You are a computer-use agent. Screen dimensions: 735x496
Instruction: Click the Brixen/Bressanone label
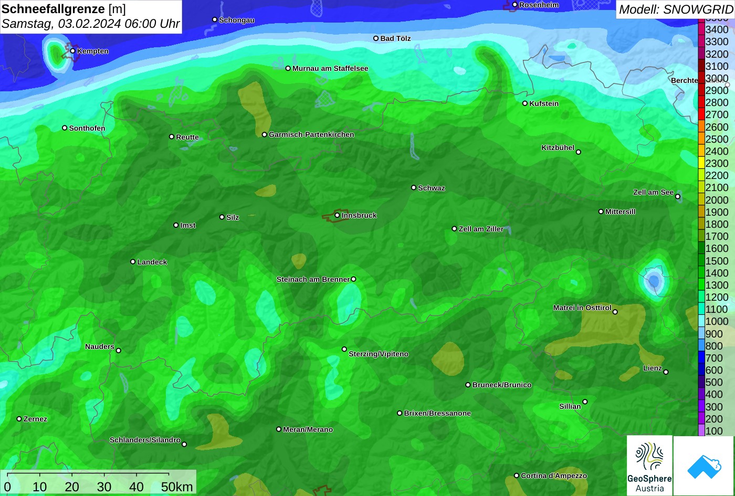pyautogui.click(x=437, y=413)
